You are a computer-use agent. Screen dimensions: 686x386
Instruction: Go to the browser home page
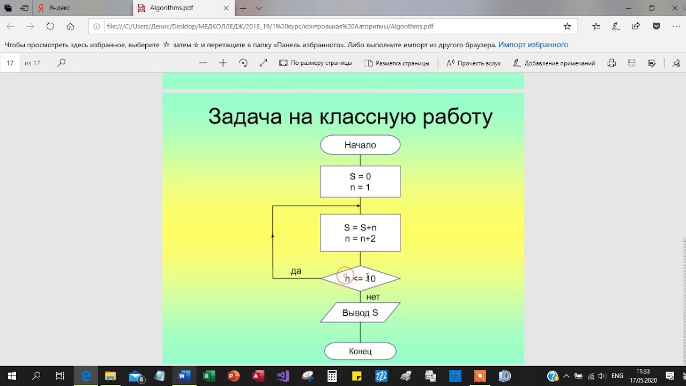pos(70,26)
